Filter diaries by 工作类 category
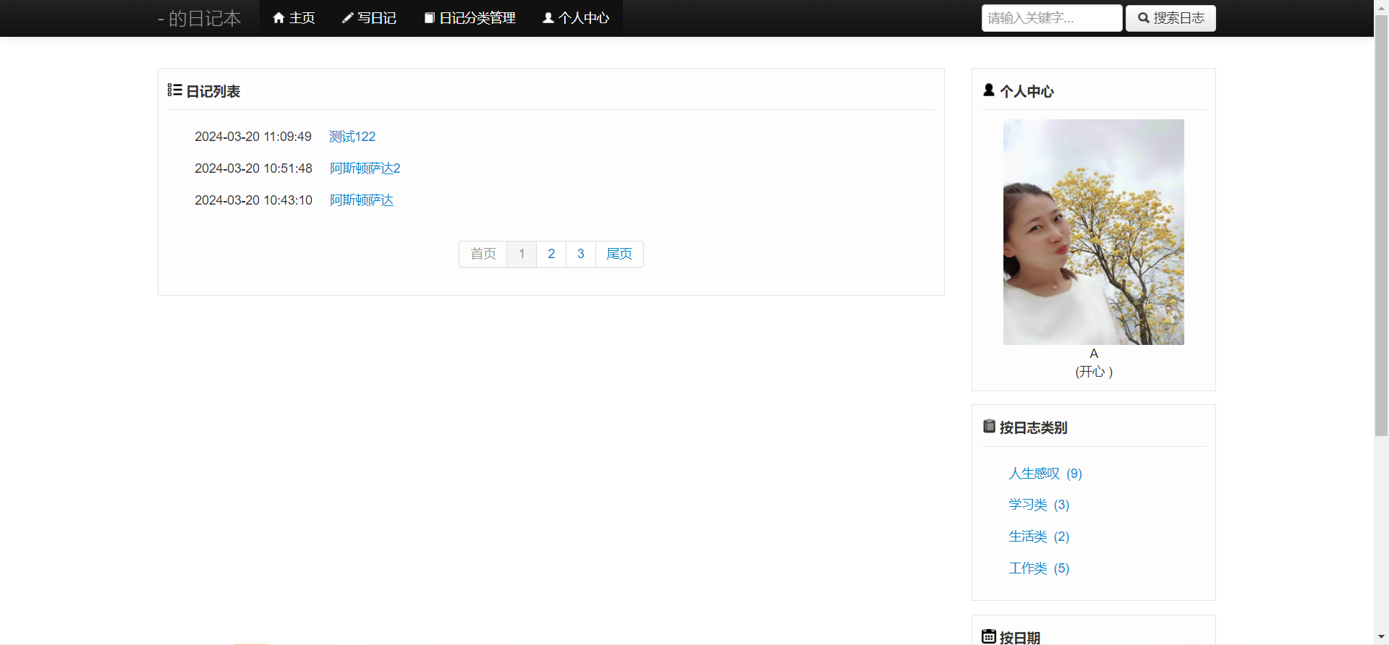The image size is (1389, 645). pyautogui.click(x=1028, y=568)
